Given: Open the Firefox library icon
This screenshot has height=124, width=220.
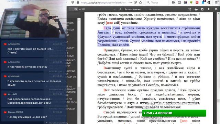Looking at the screenshot, I should pos(174,2).
